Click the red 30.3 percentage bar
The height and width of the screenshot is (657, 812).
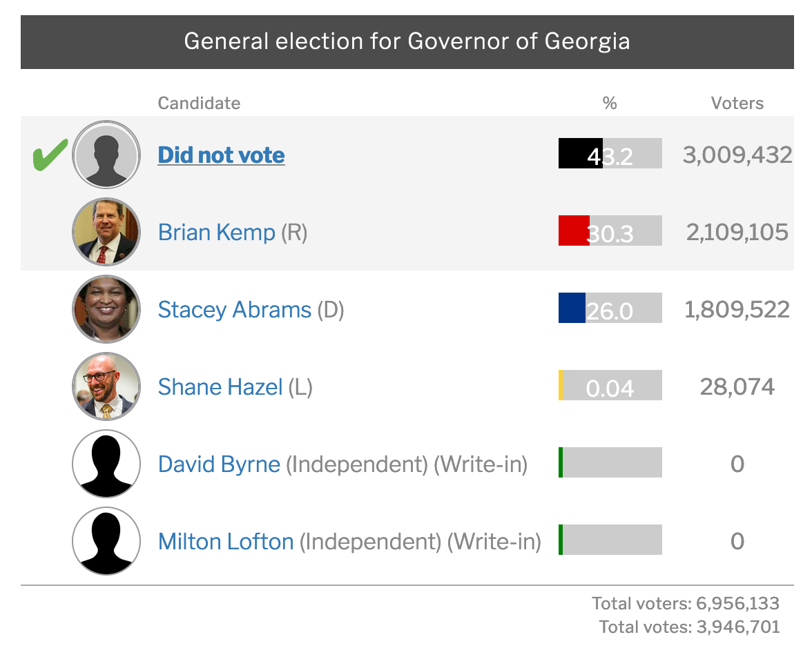[610, 231]
